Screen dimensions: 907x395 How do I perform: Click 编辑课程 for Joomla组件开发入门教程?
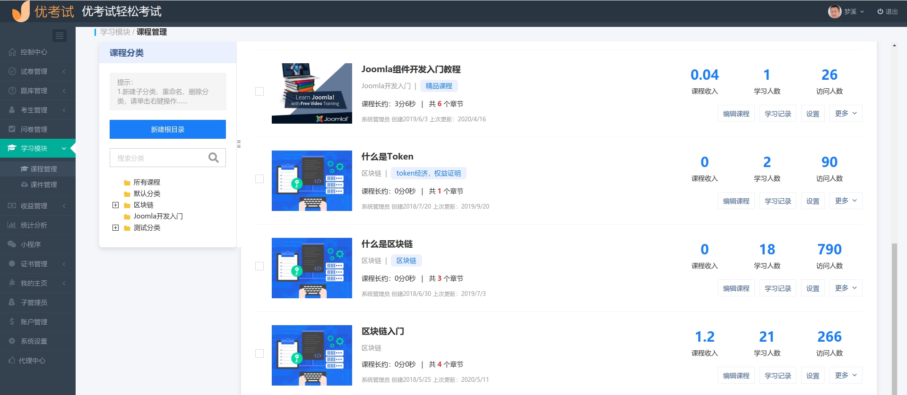pos(736,114)
